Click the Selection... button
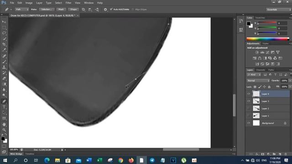Viewport: 292px width, 164px height. point(47,9)
